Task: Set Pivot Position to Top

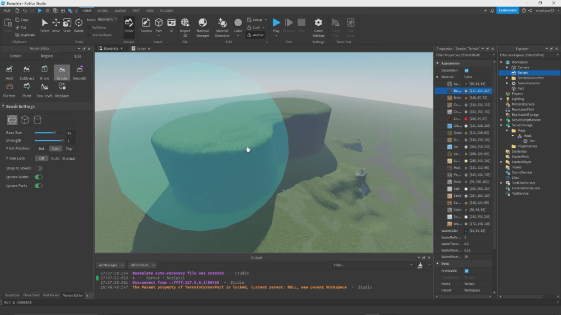Action: point(69,149)
